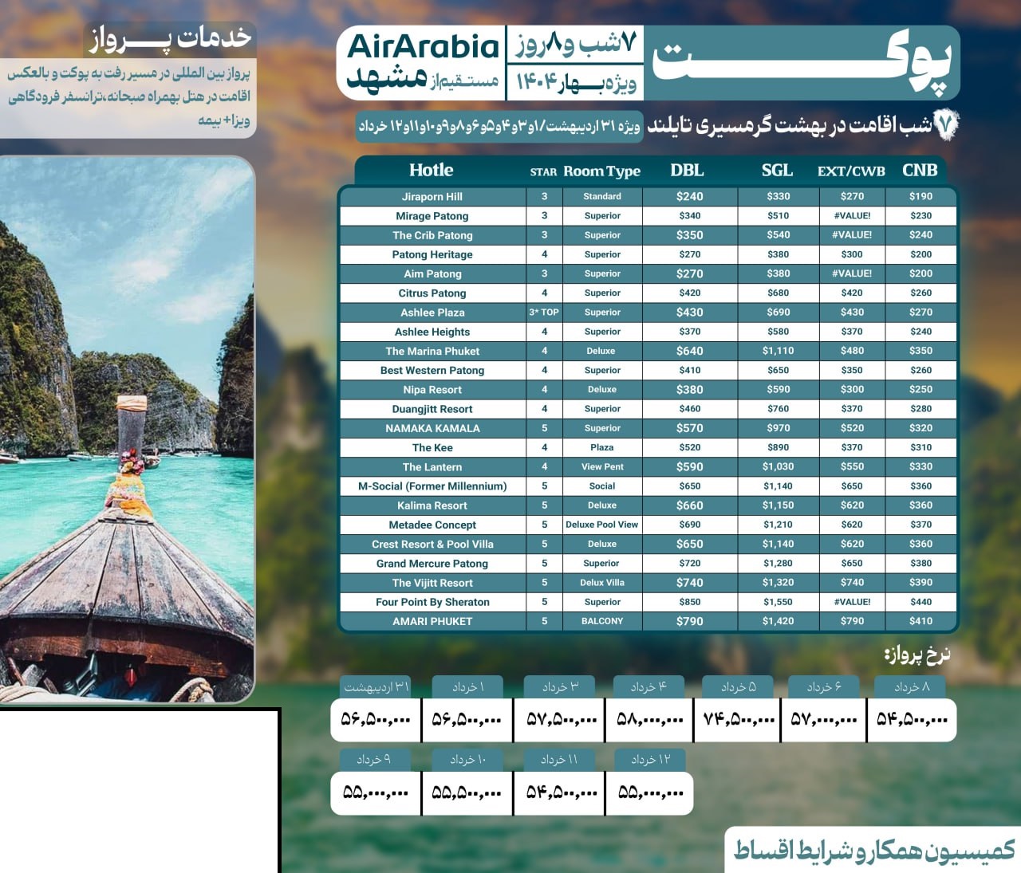Click the Nipa Resort hotel name
This screenshot has width=1021, height=873.
click(432, 390)
